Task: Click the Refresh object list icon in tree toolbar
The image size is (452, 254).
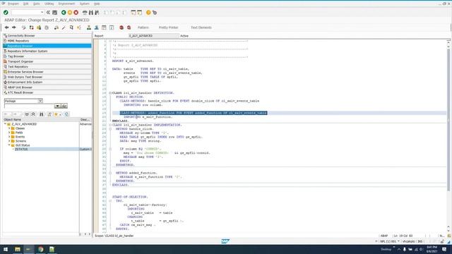Action: [66, 114]
